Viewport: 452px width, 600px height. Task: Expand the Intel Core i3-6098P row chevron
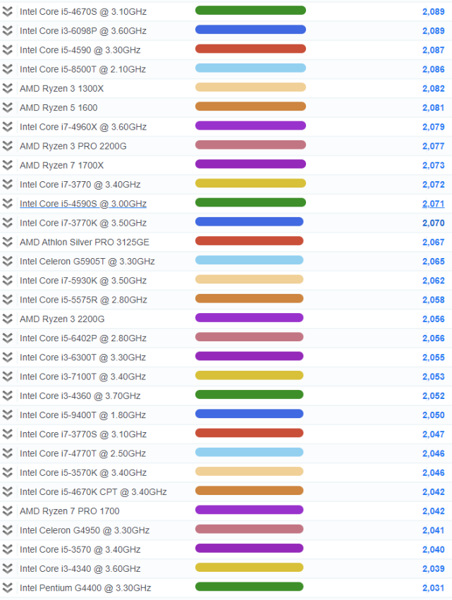[7, 30]
